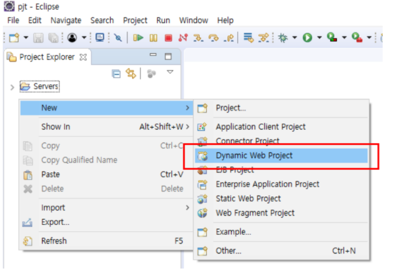Viewport: 393px width, 273px height.
Task: Close the Project Explorer view
Action: point(83,57)
